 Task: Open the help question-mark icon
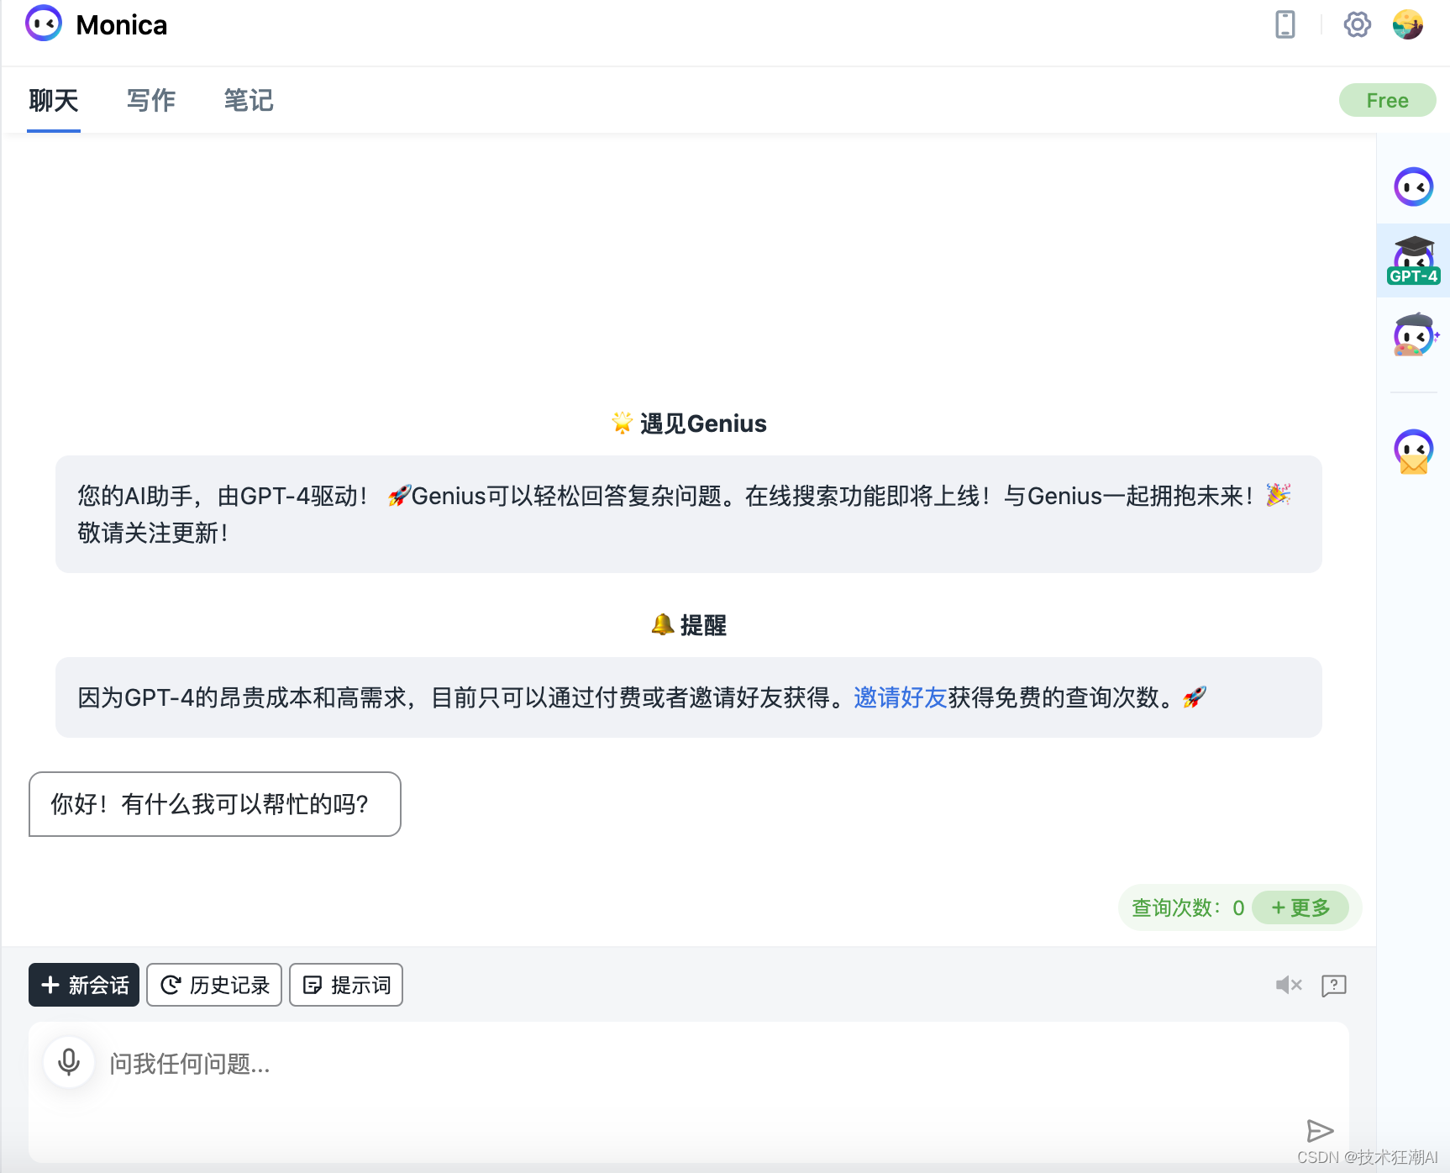tap(1333, 985)
